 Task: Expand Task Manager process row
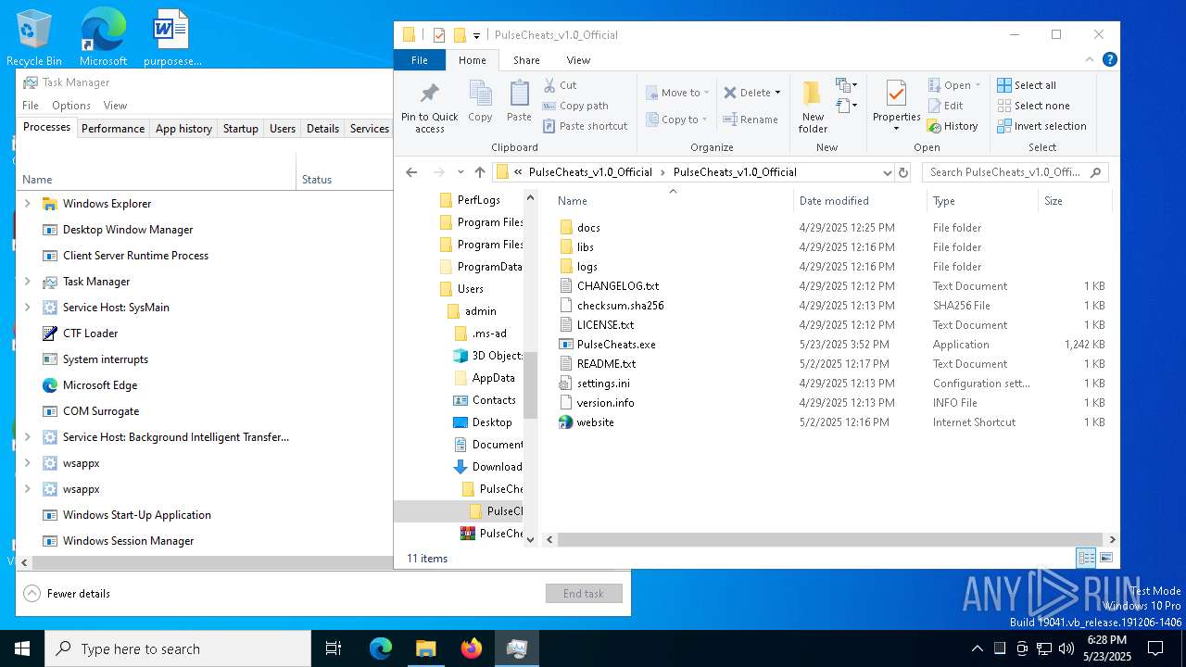27,282
